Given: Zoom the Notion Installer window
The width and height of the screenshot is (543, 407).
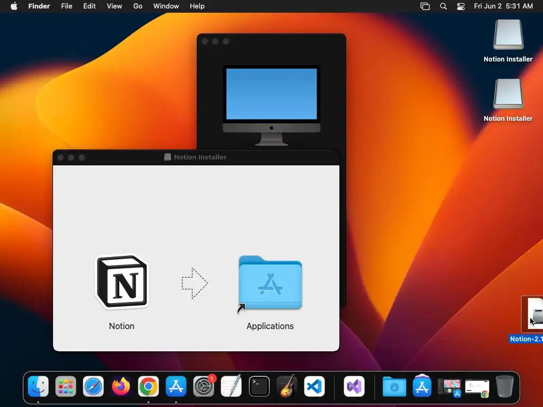Looking at the screenshot, I should pos(82,157).
